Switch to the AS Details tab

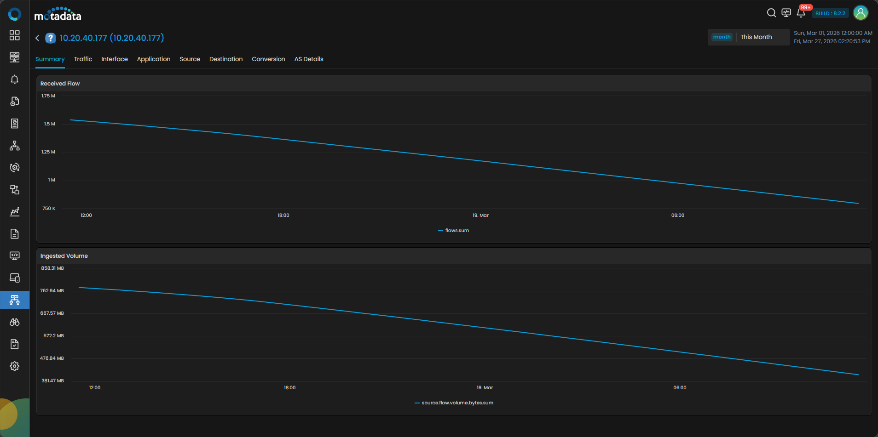(309, 59)
